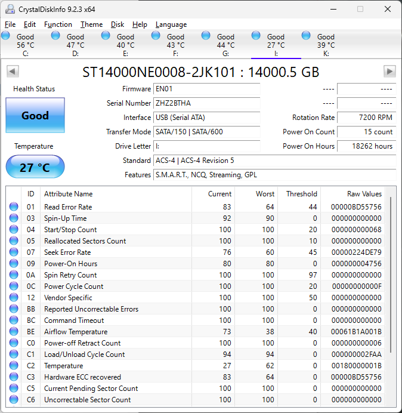Click status icon for Load/Unload Cycle Count
Image resolution: width=402 pixels, height=413 pixels.
coord(14,354)
